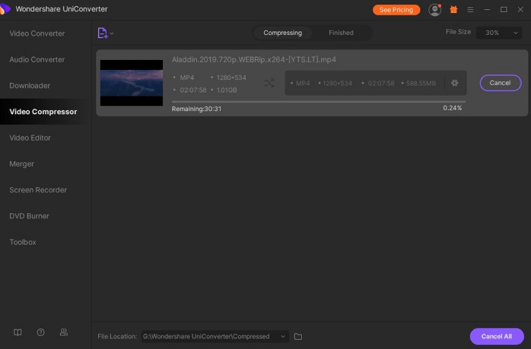531x349 pixels.
Task: Open the community people icon
Action: click(63, 332)
